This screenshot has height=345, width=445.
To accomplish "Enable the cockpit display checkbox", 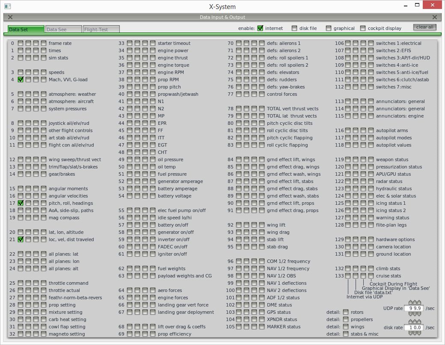I will click(363, 28).
